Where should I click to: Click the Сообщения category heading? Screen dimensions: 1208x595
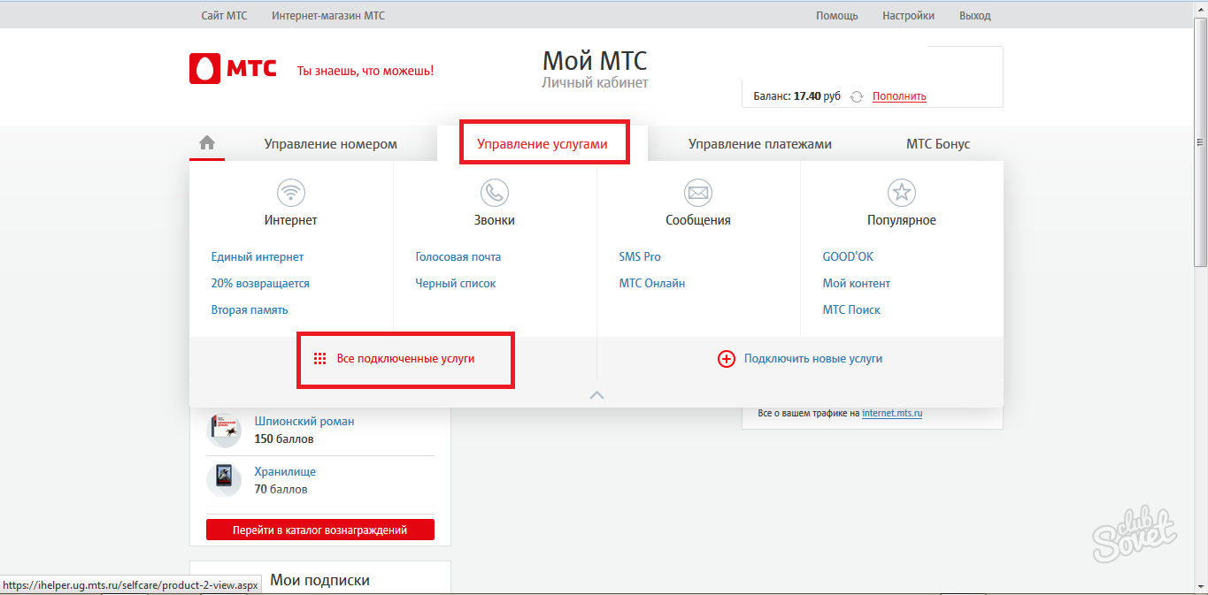pyautogui.click(x=698, y=220)
